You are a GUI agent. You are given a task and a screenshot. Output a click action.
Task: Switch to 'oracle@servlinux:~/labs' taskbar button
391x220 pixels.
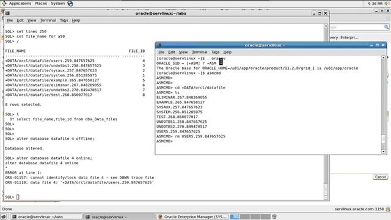[x=46, y=217]
